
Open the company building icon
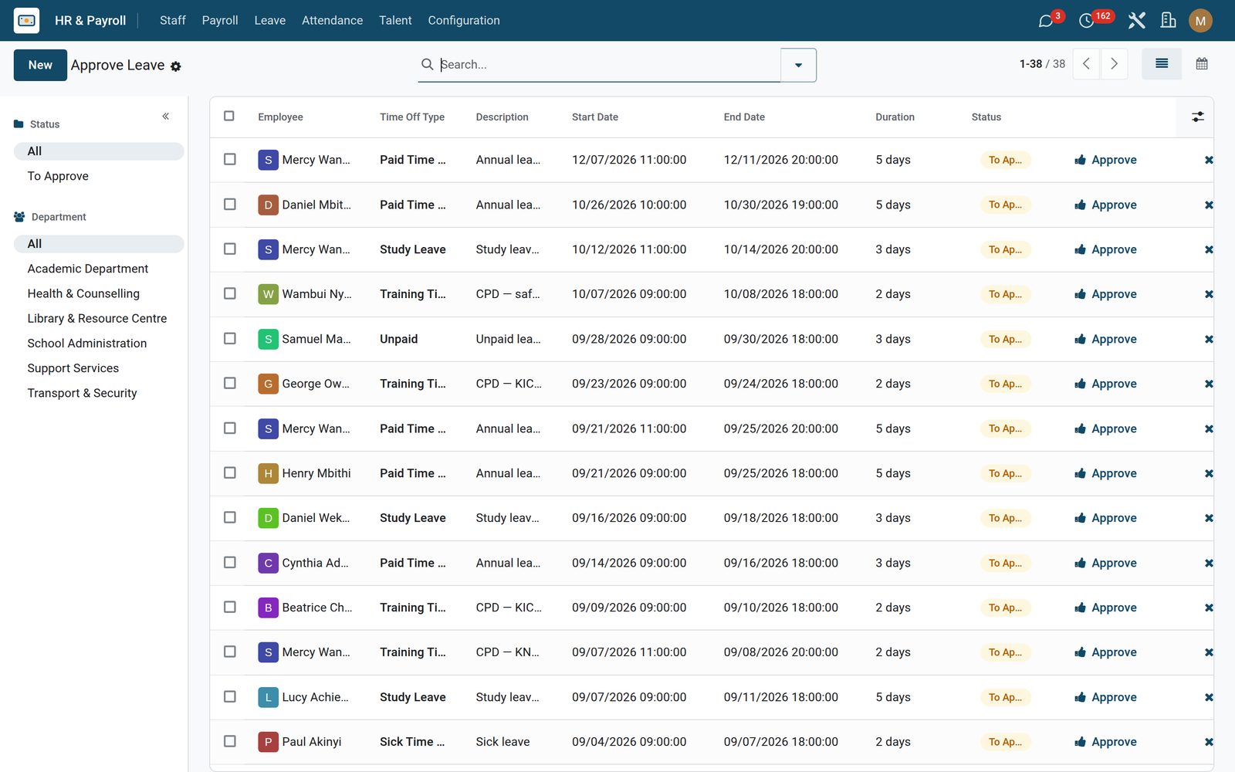coord(1168,21)
